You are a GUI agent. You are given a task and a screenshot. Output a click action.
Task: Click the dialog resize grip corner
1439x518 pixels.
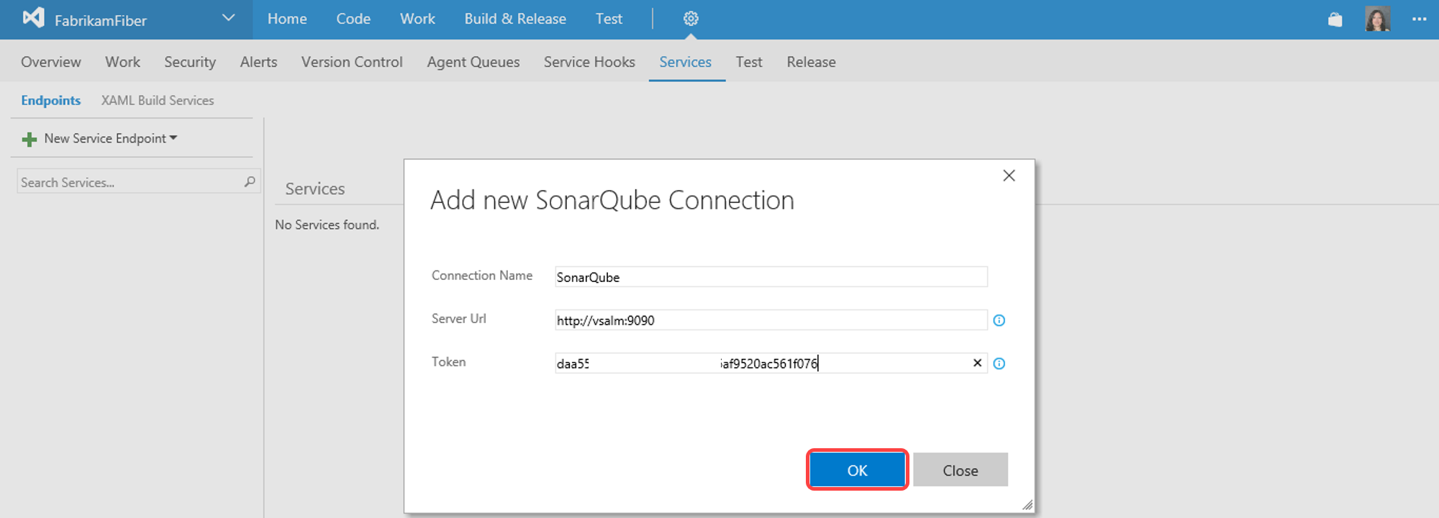coord(1027,505)
